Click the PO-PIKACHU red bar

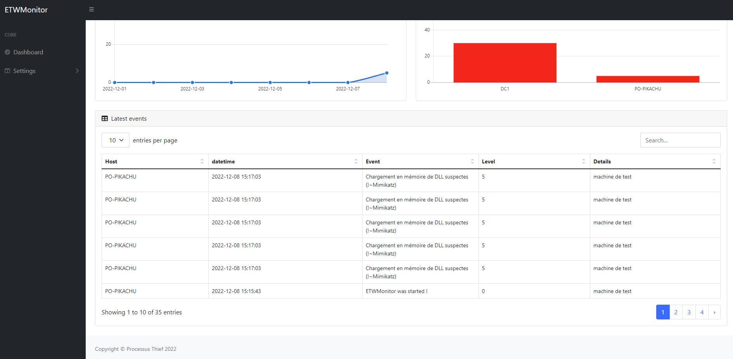pos(648,79)
